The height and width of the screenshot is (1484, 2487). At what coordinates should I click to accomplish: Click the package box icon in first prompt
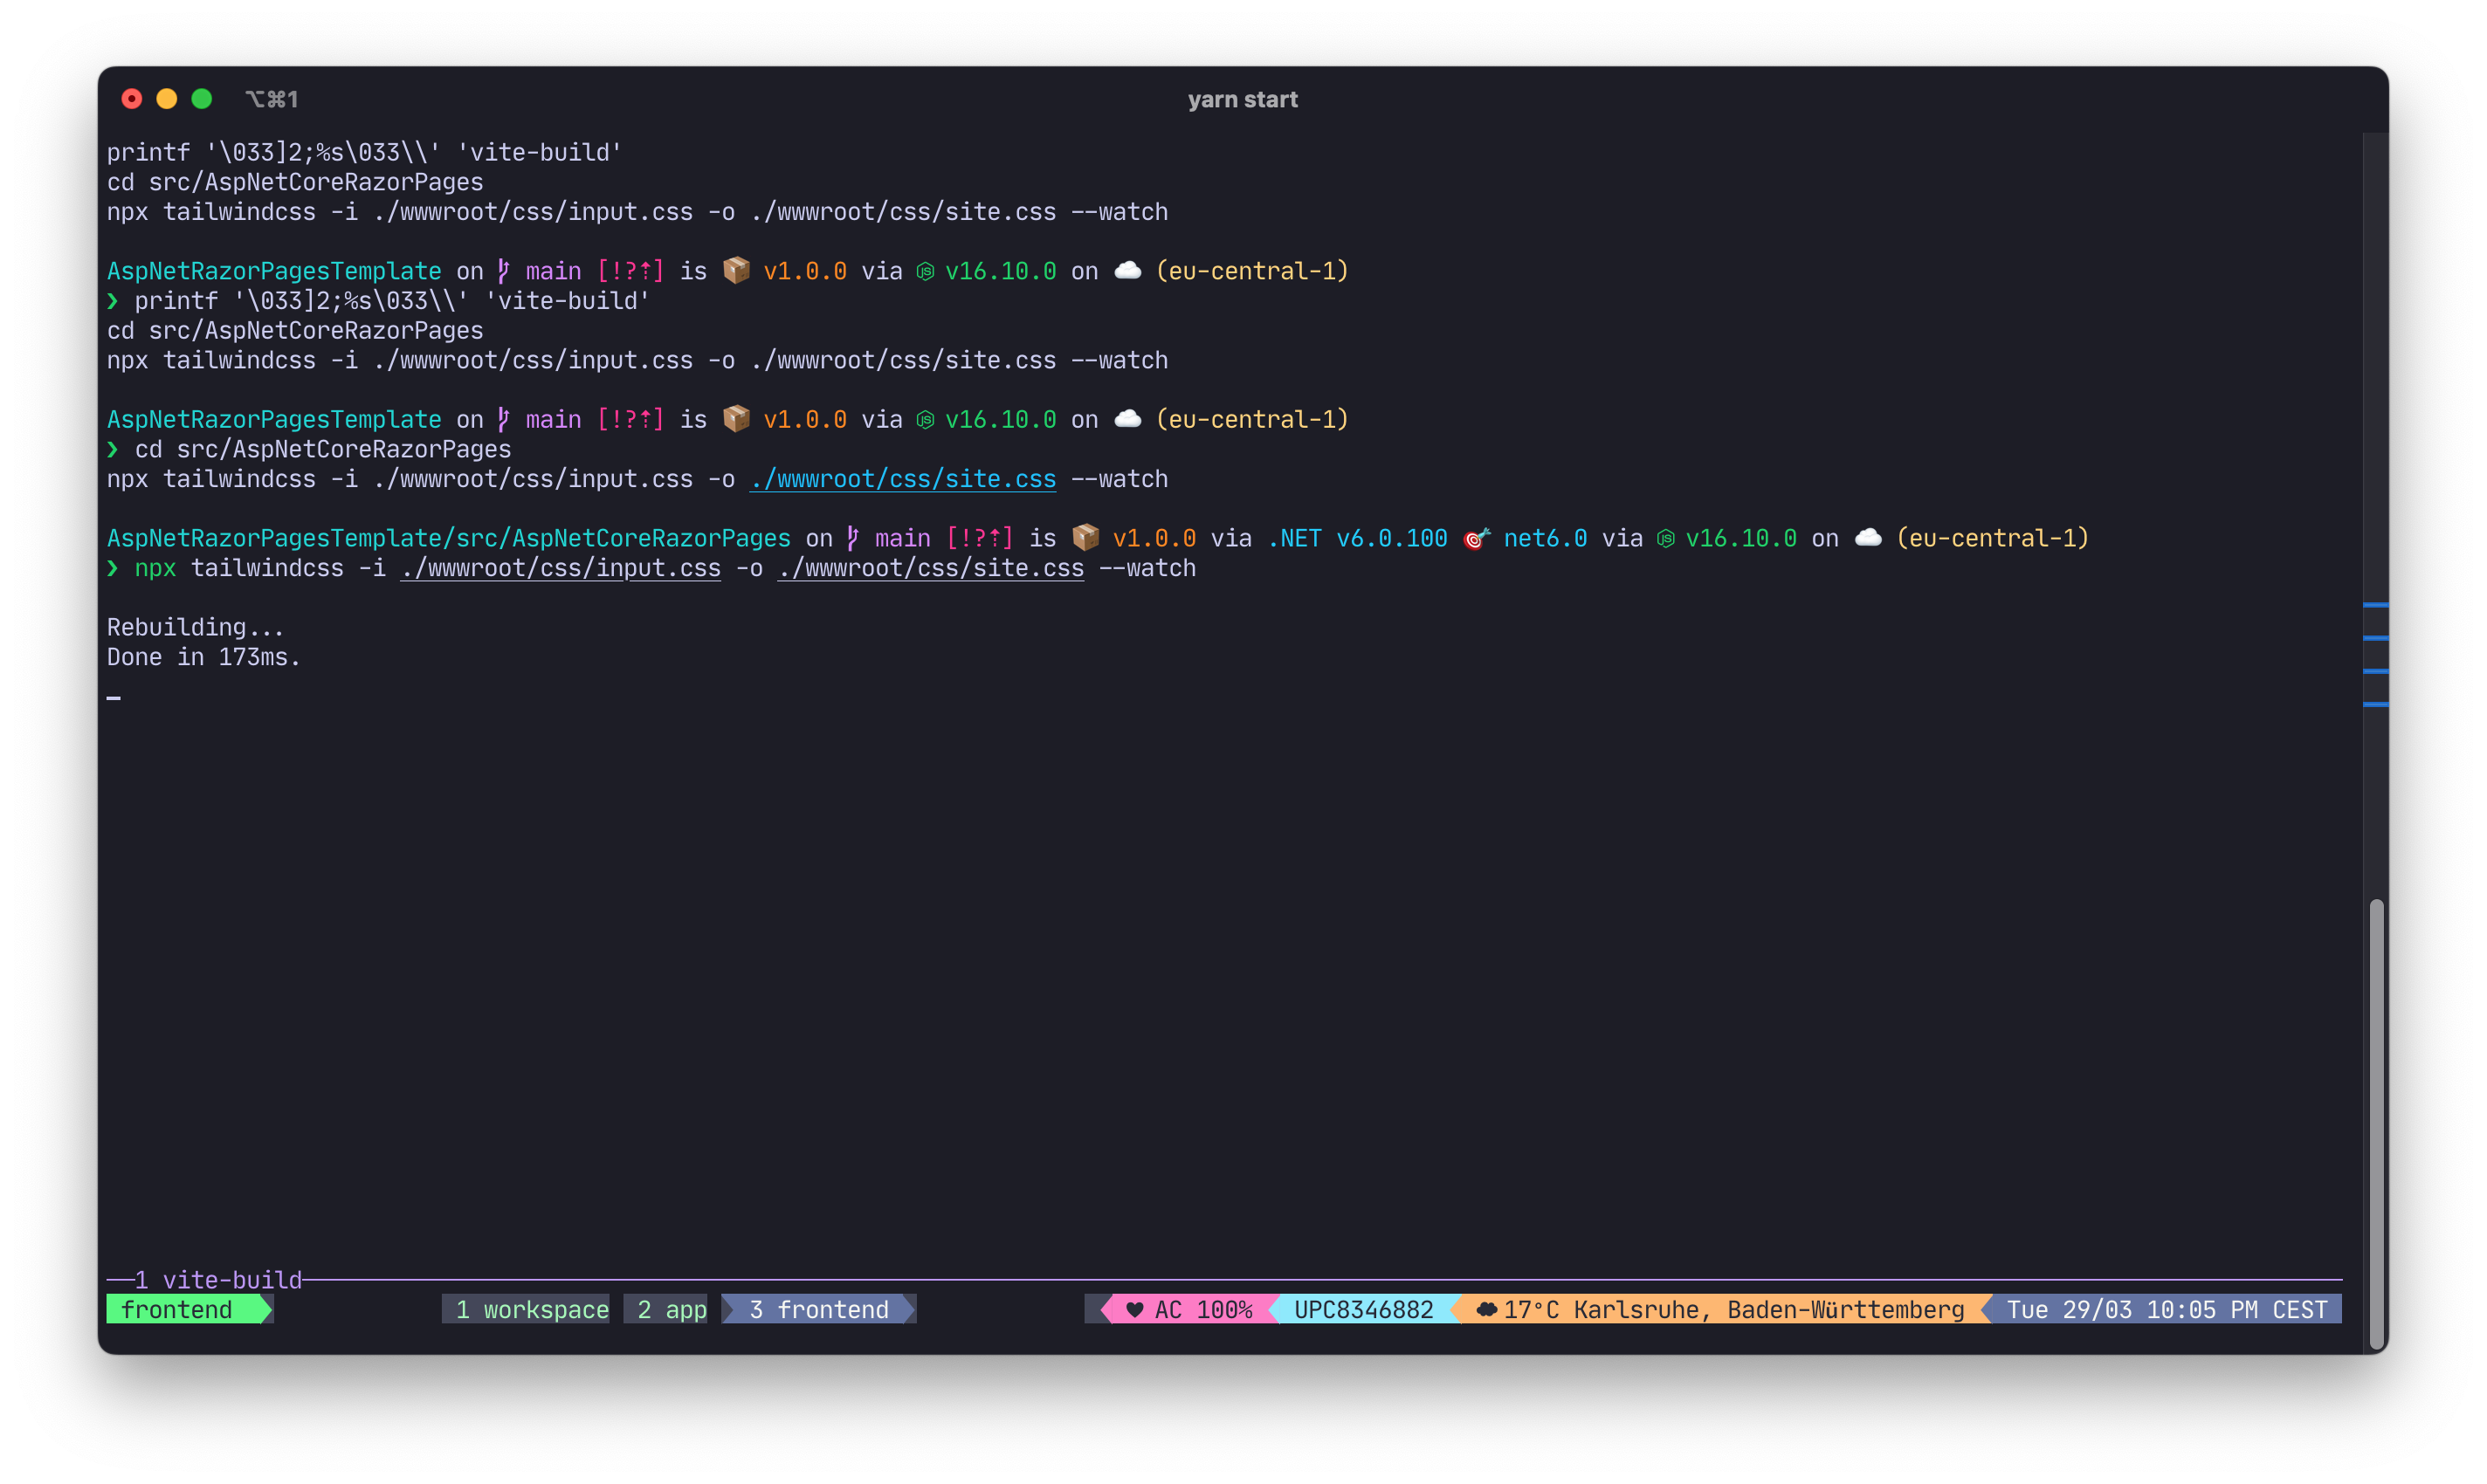click(x=736, y=271)
